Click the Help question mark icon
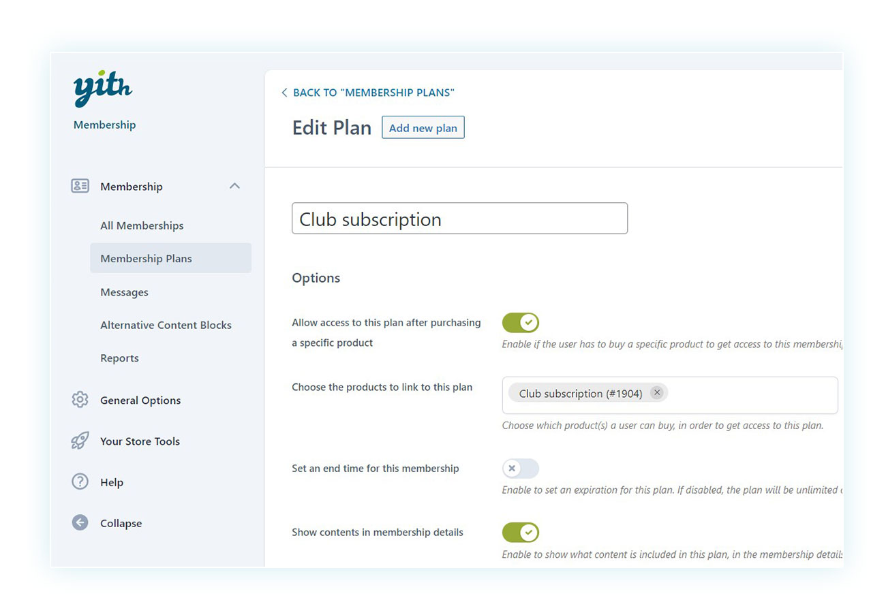The image size is (886, 615). 80,482
